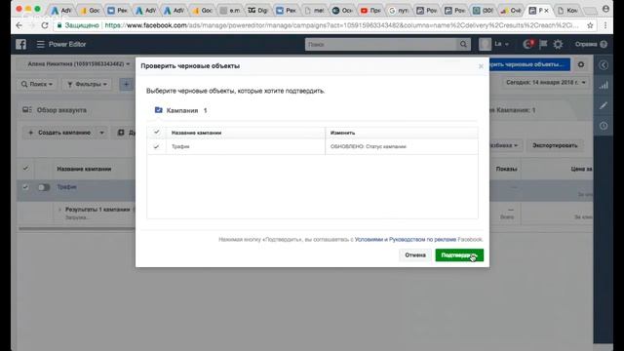
Task: Toggle the Трафик campaign row checkbox behind dialog
Action: pos(25,187)
